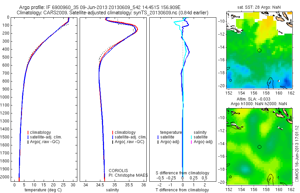
Task: Click the 'salinity' x-axis label
Action: 113,190
